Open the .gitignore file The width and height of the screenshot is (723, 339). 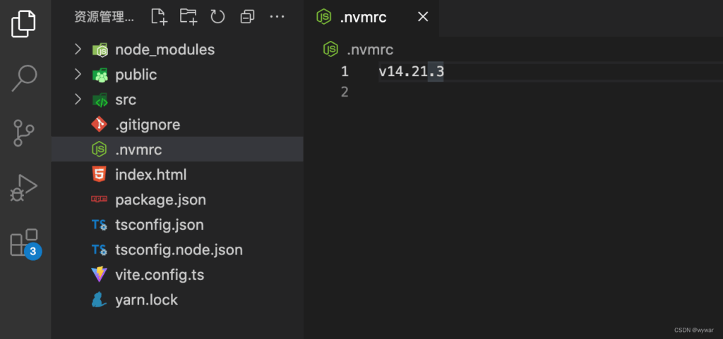pyautogui.click(x=148, y=125)
